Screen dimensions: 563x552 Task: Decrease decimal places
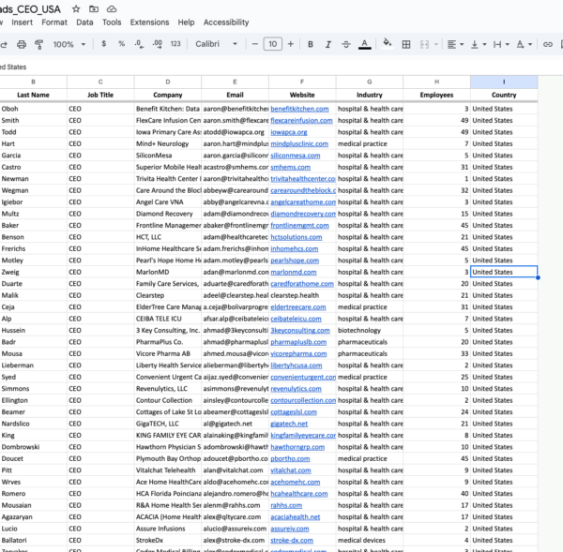pyautogui.click(x=139, y=44)
